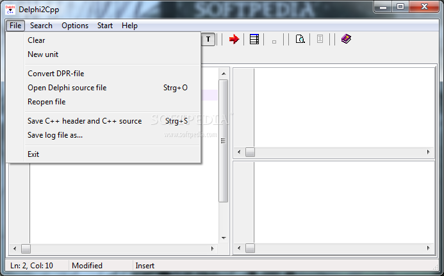444x276 pixels.
Task: Click the Modified status bar entry
Action: coord(87,266)
